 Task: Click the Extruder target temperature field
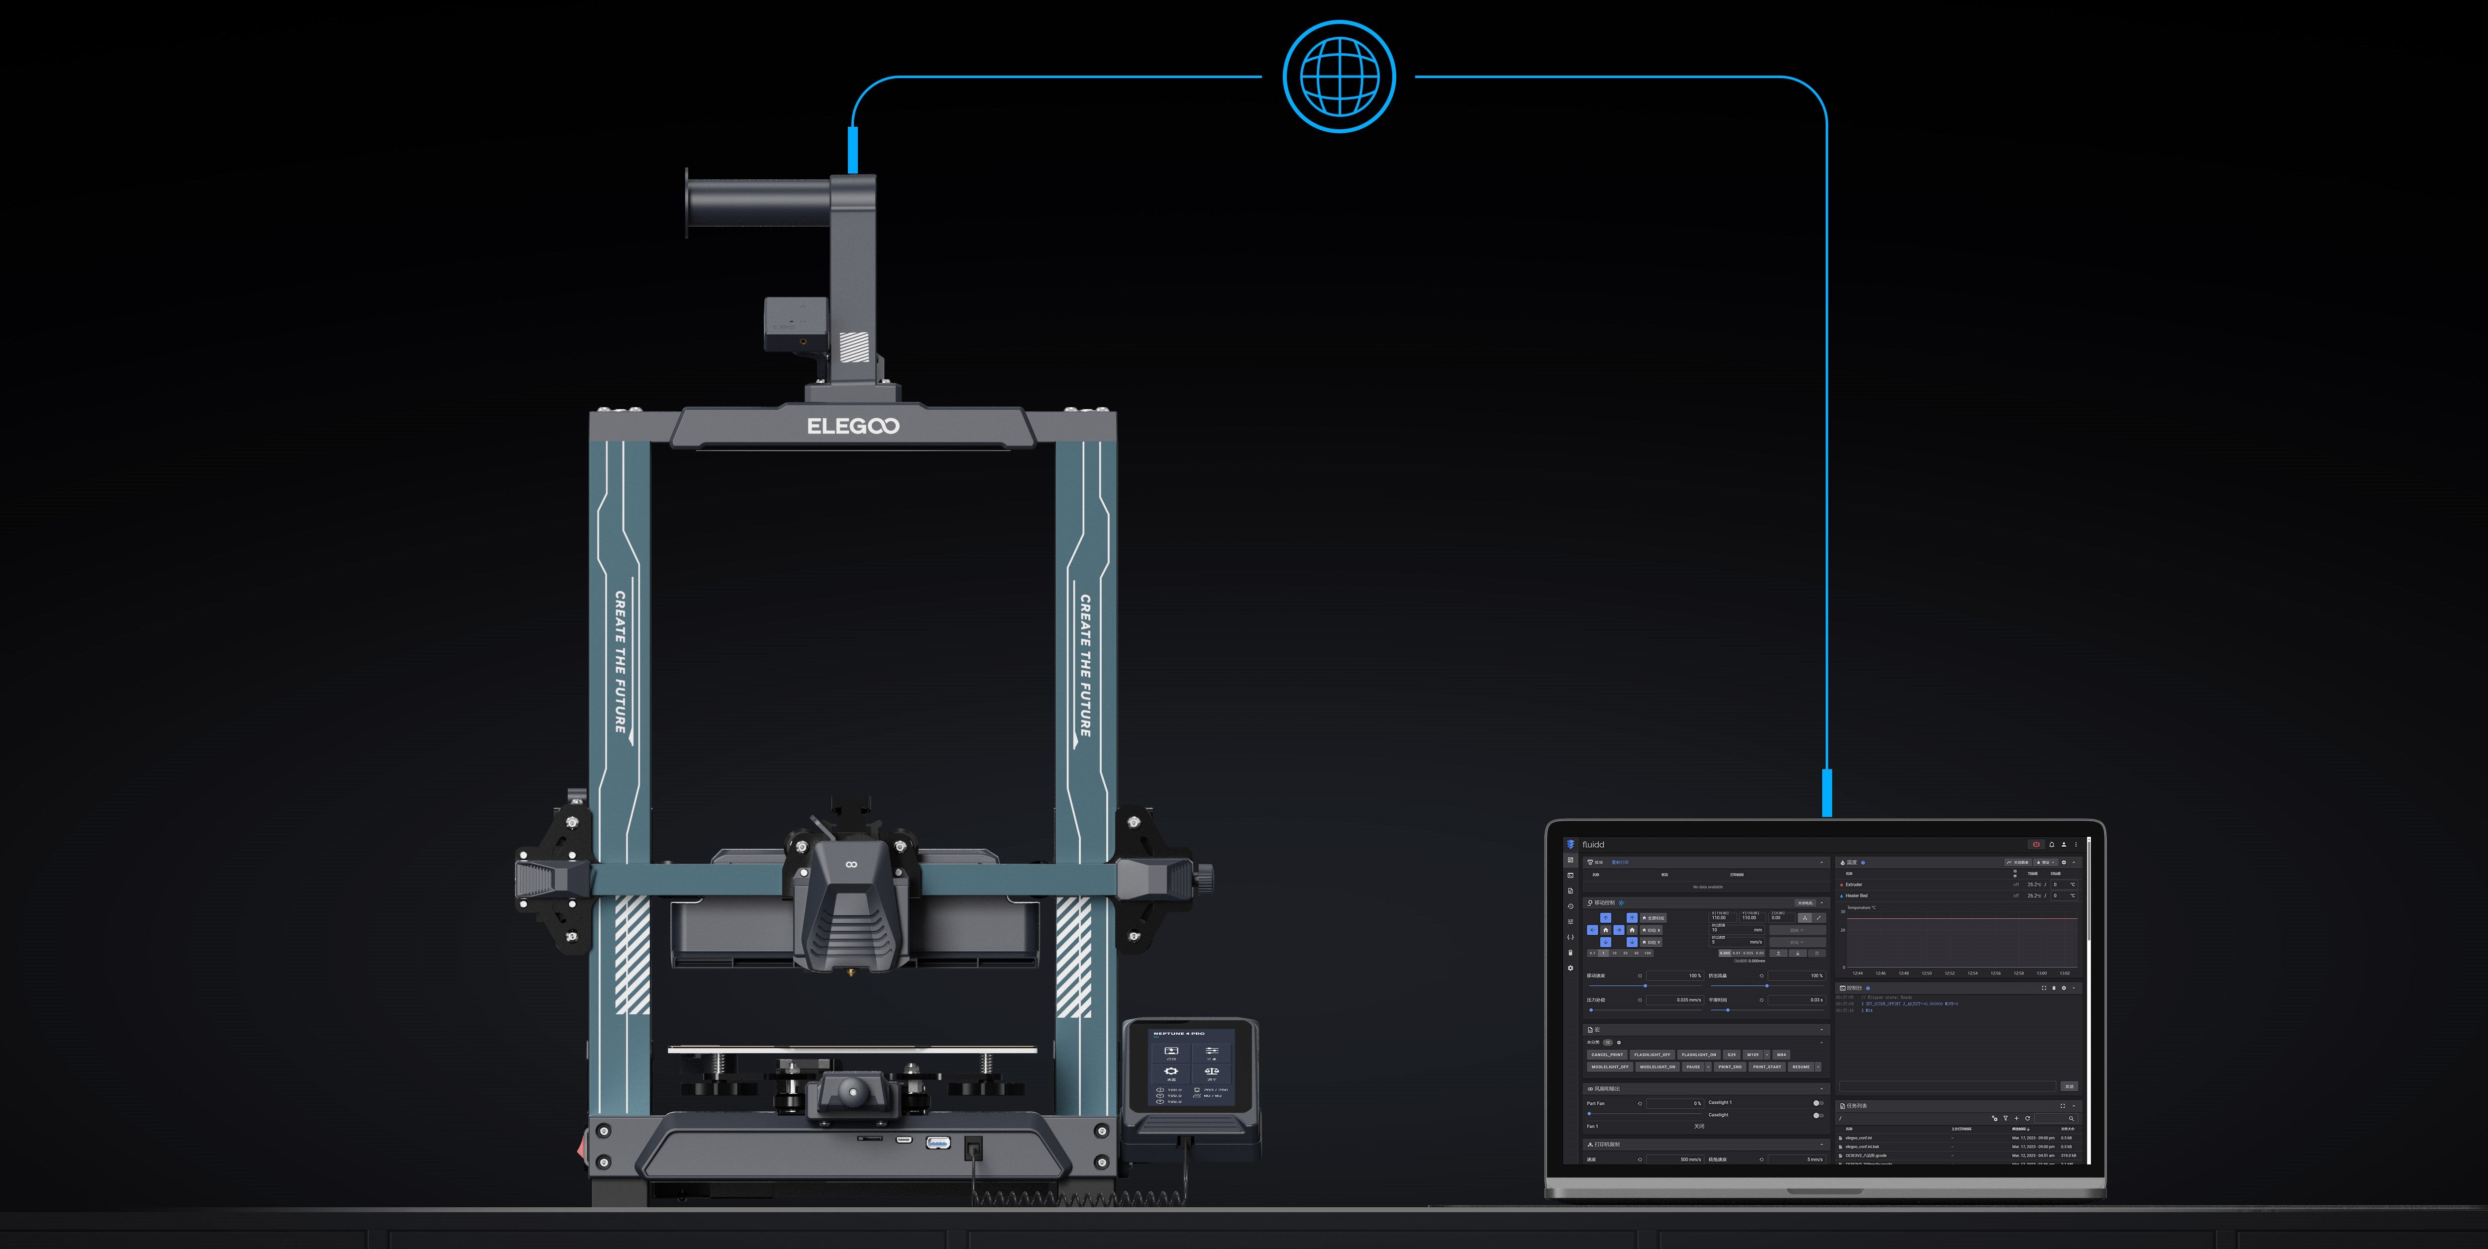(2065, 884)
